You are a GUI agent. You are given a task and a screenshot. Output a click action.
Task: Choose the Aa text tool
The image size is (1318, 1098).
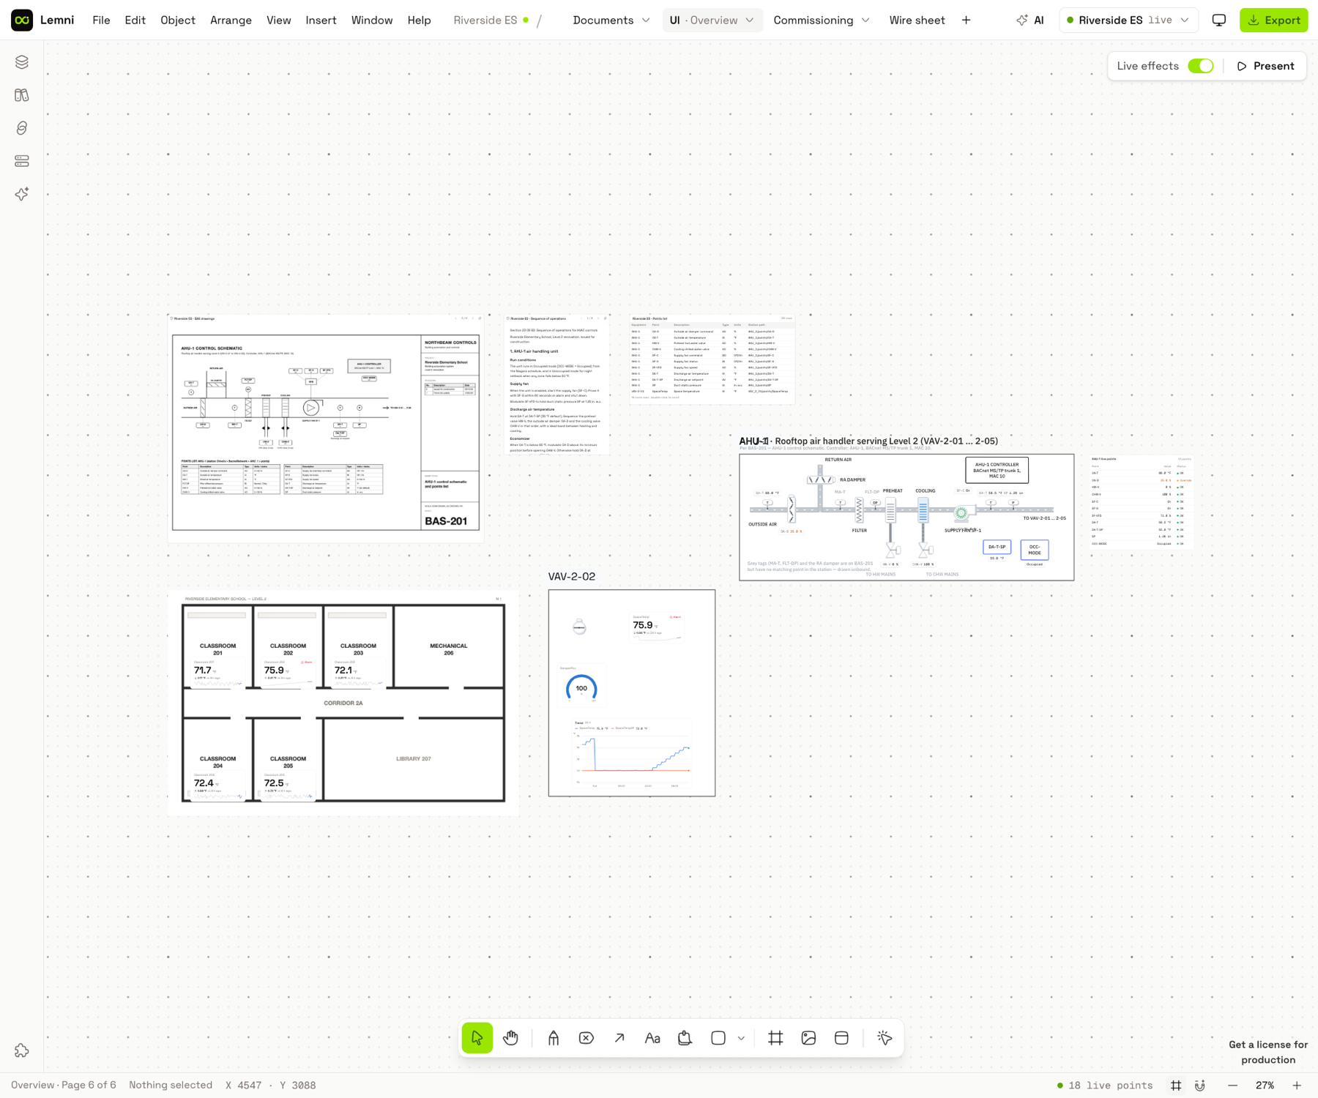652,1038
